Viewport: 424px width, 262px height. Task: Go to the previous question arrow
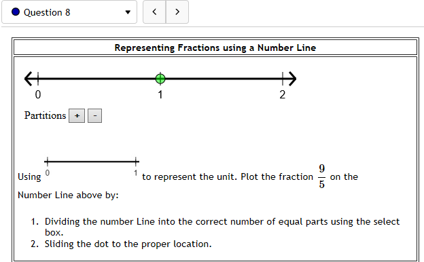154,12
